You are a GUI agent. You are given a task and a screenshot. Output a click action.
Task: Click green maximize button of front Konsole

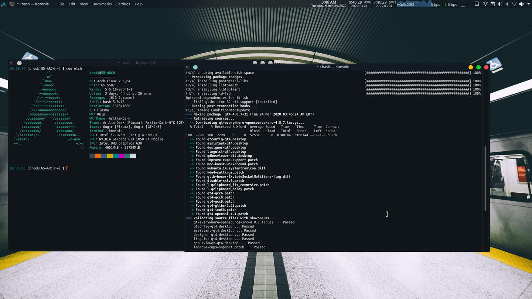coord(478,67)
